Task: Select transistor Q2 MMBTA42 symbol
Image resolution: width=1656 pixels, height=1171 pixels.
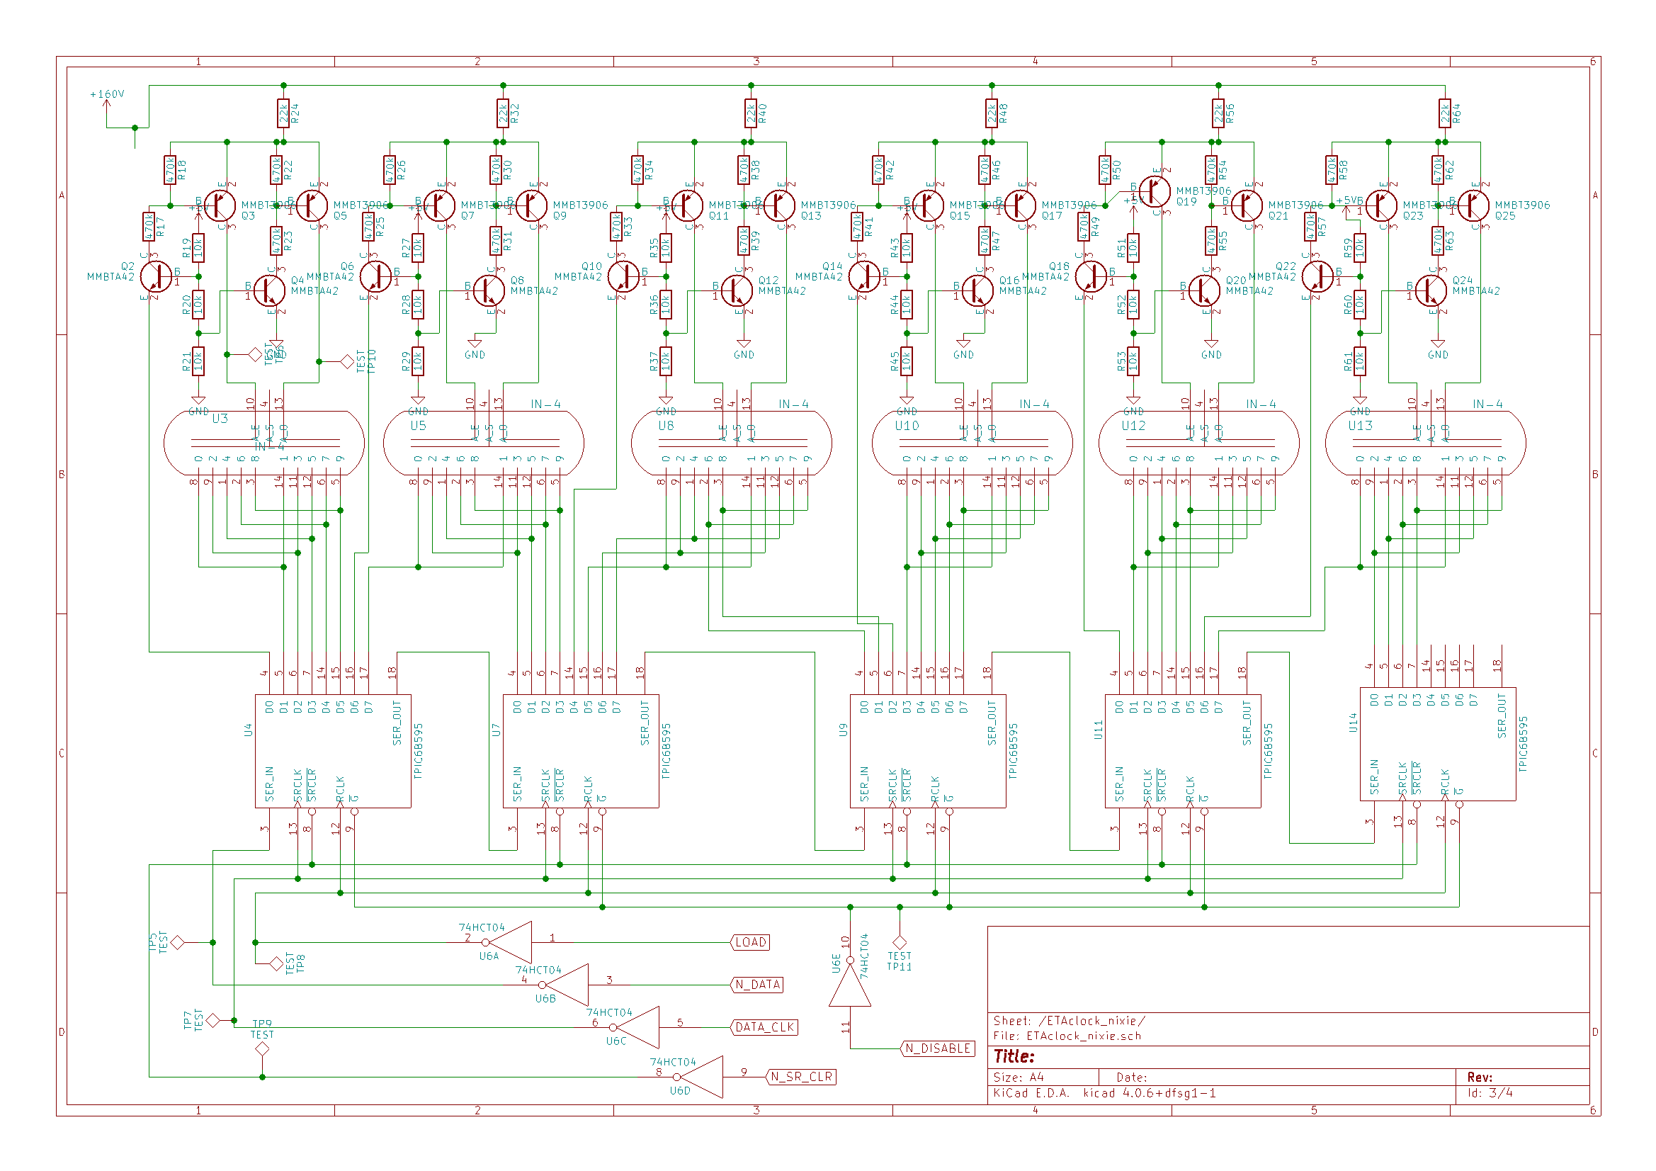Action: click(157, 276)
